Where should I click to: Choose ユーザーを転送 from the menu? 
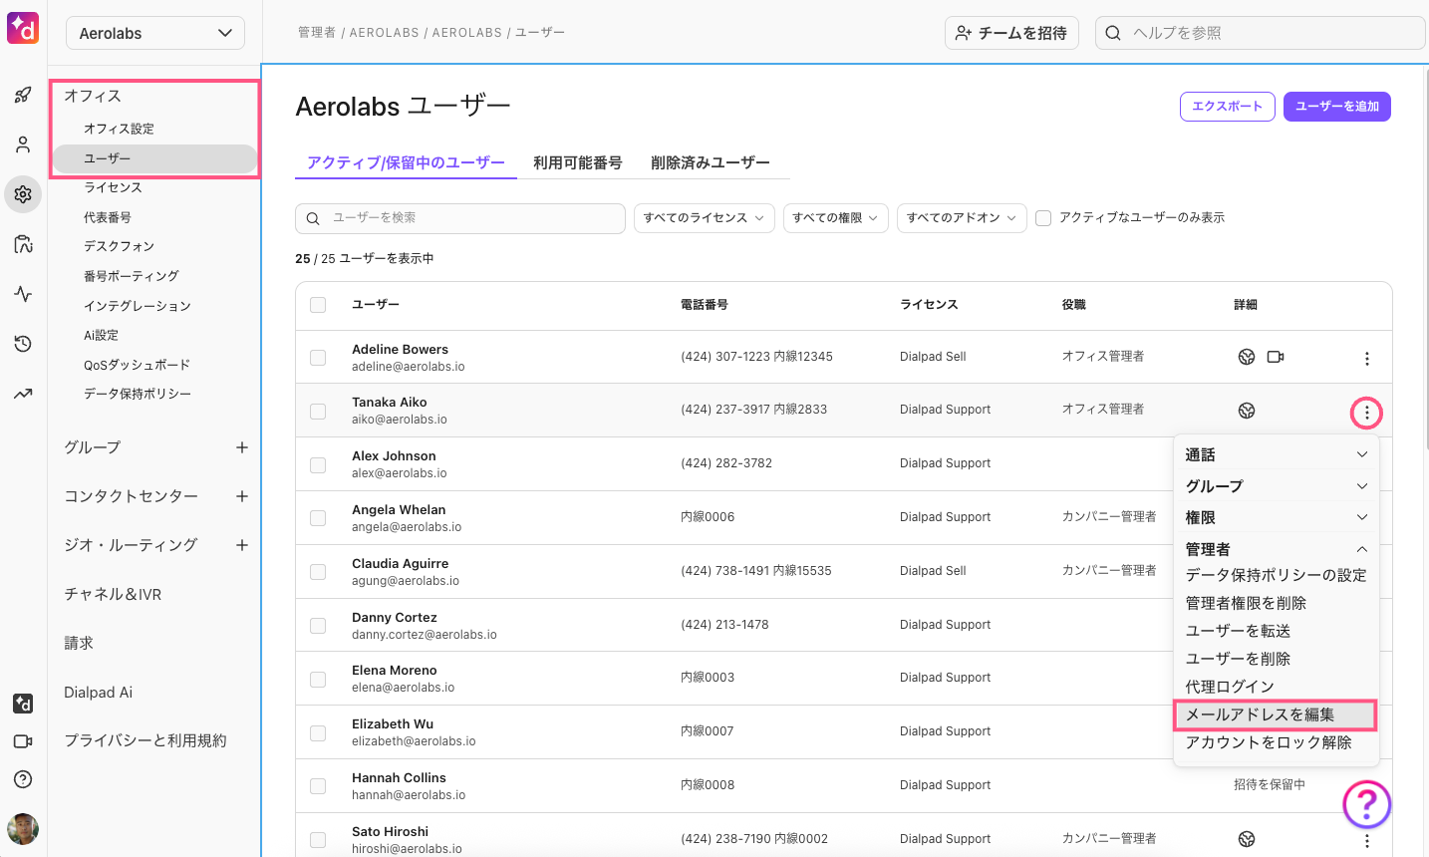tap(1238, 631)
